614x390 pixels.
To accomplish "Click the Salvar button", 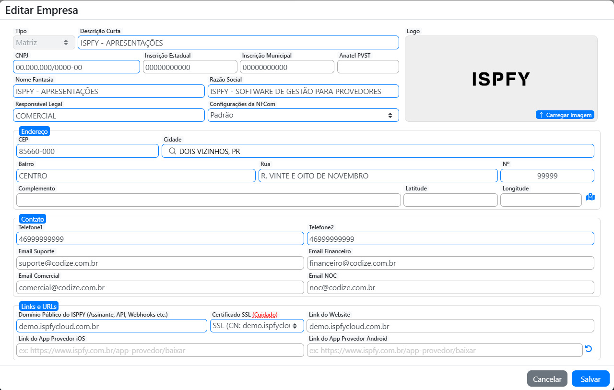I will tap(590, 378).
